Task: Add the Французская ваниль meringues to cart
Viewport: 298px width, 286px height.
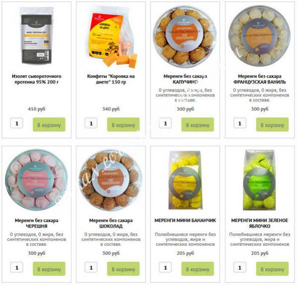Action: pos(272,125)
